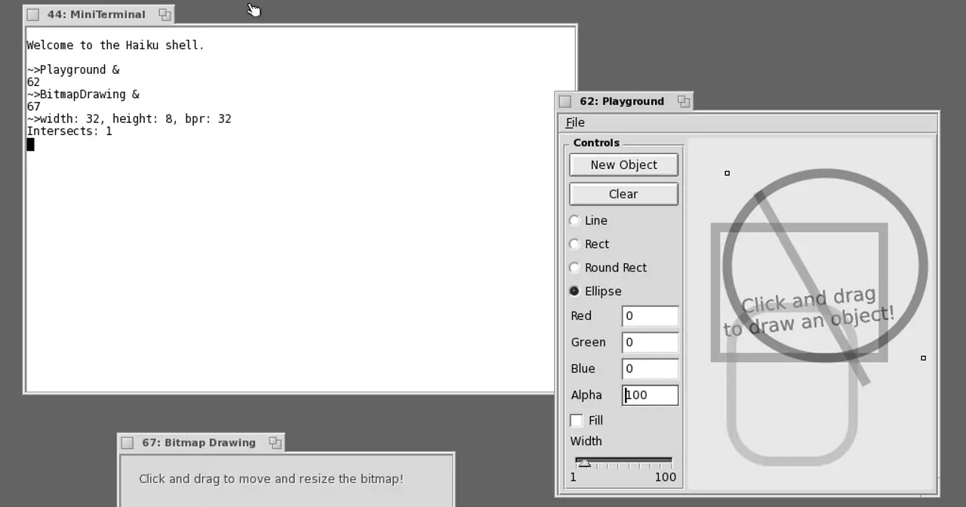Choose the Round Rect radio button
The width and height of the screenshot is (966, 507).
click(x=608, y=267)
